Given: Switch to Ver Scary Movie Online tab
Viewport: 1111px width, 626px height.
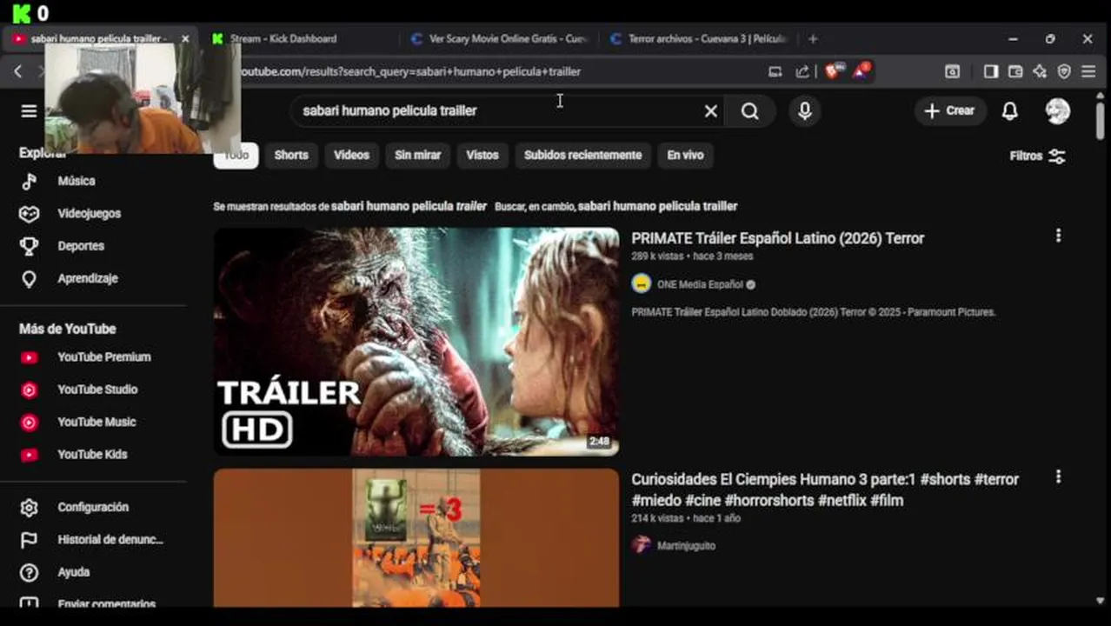Looking at the screenshot, I should click(500, 38).
